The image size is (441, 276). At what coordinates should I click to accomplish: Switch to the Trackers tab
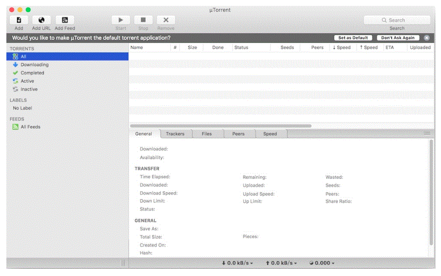[175, 134]
